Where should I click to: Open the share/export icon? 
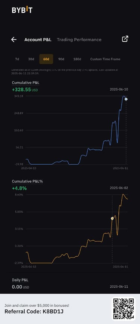(125, 39)
